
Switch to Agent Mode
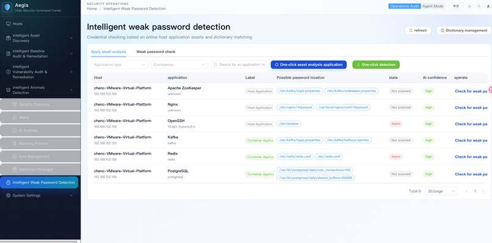point(433,6)
